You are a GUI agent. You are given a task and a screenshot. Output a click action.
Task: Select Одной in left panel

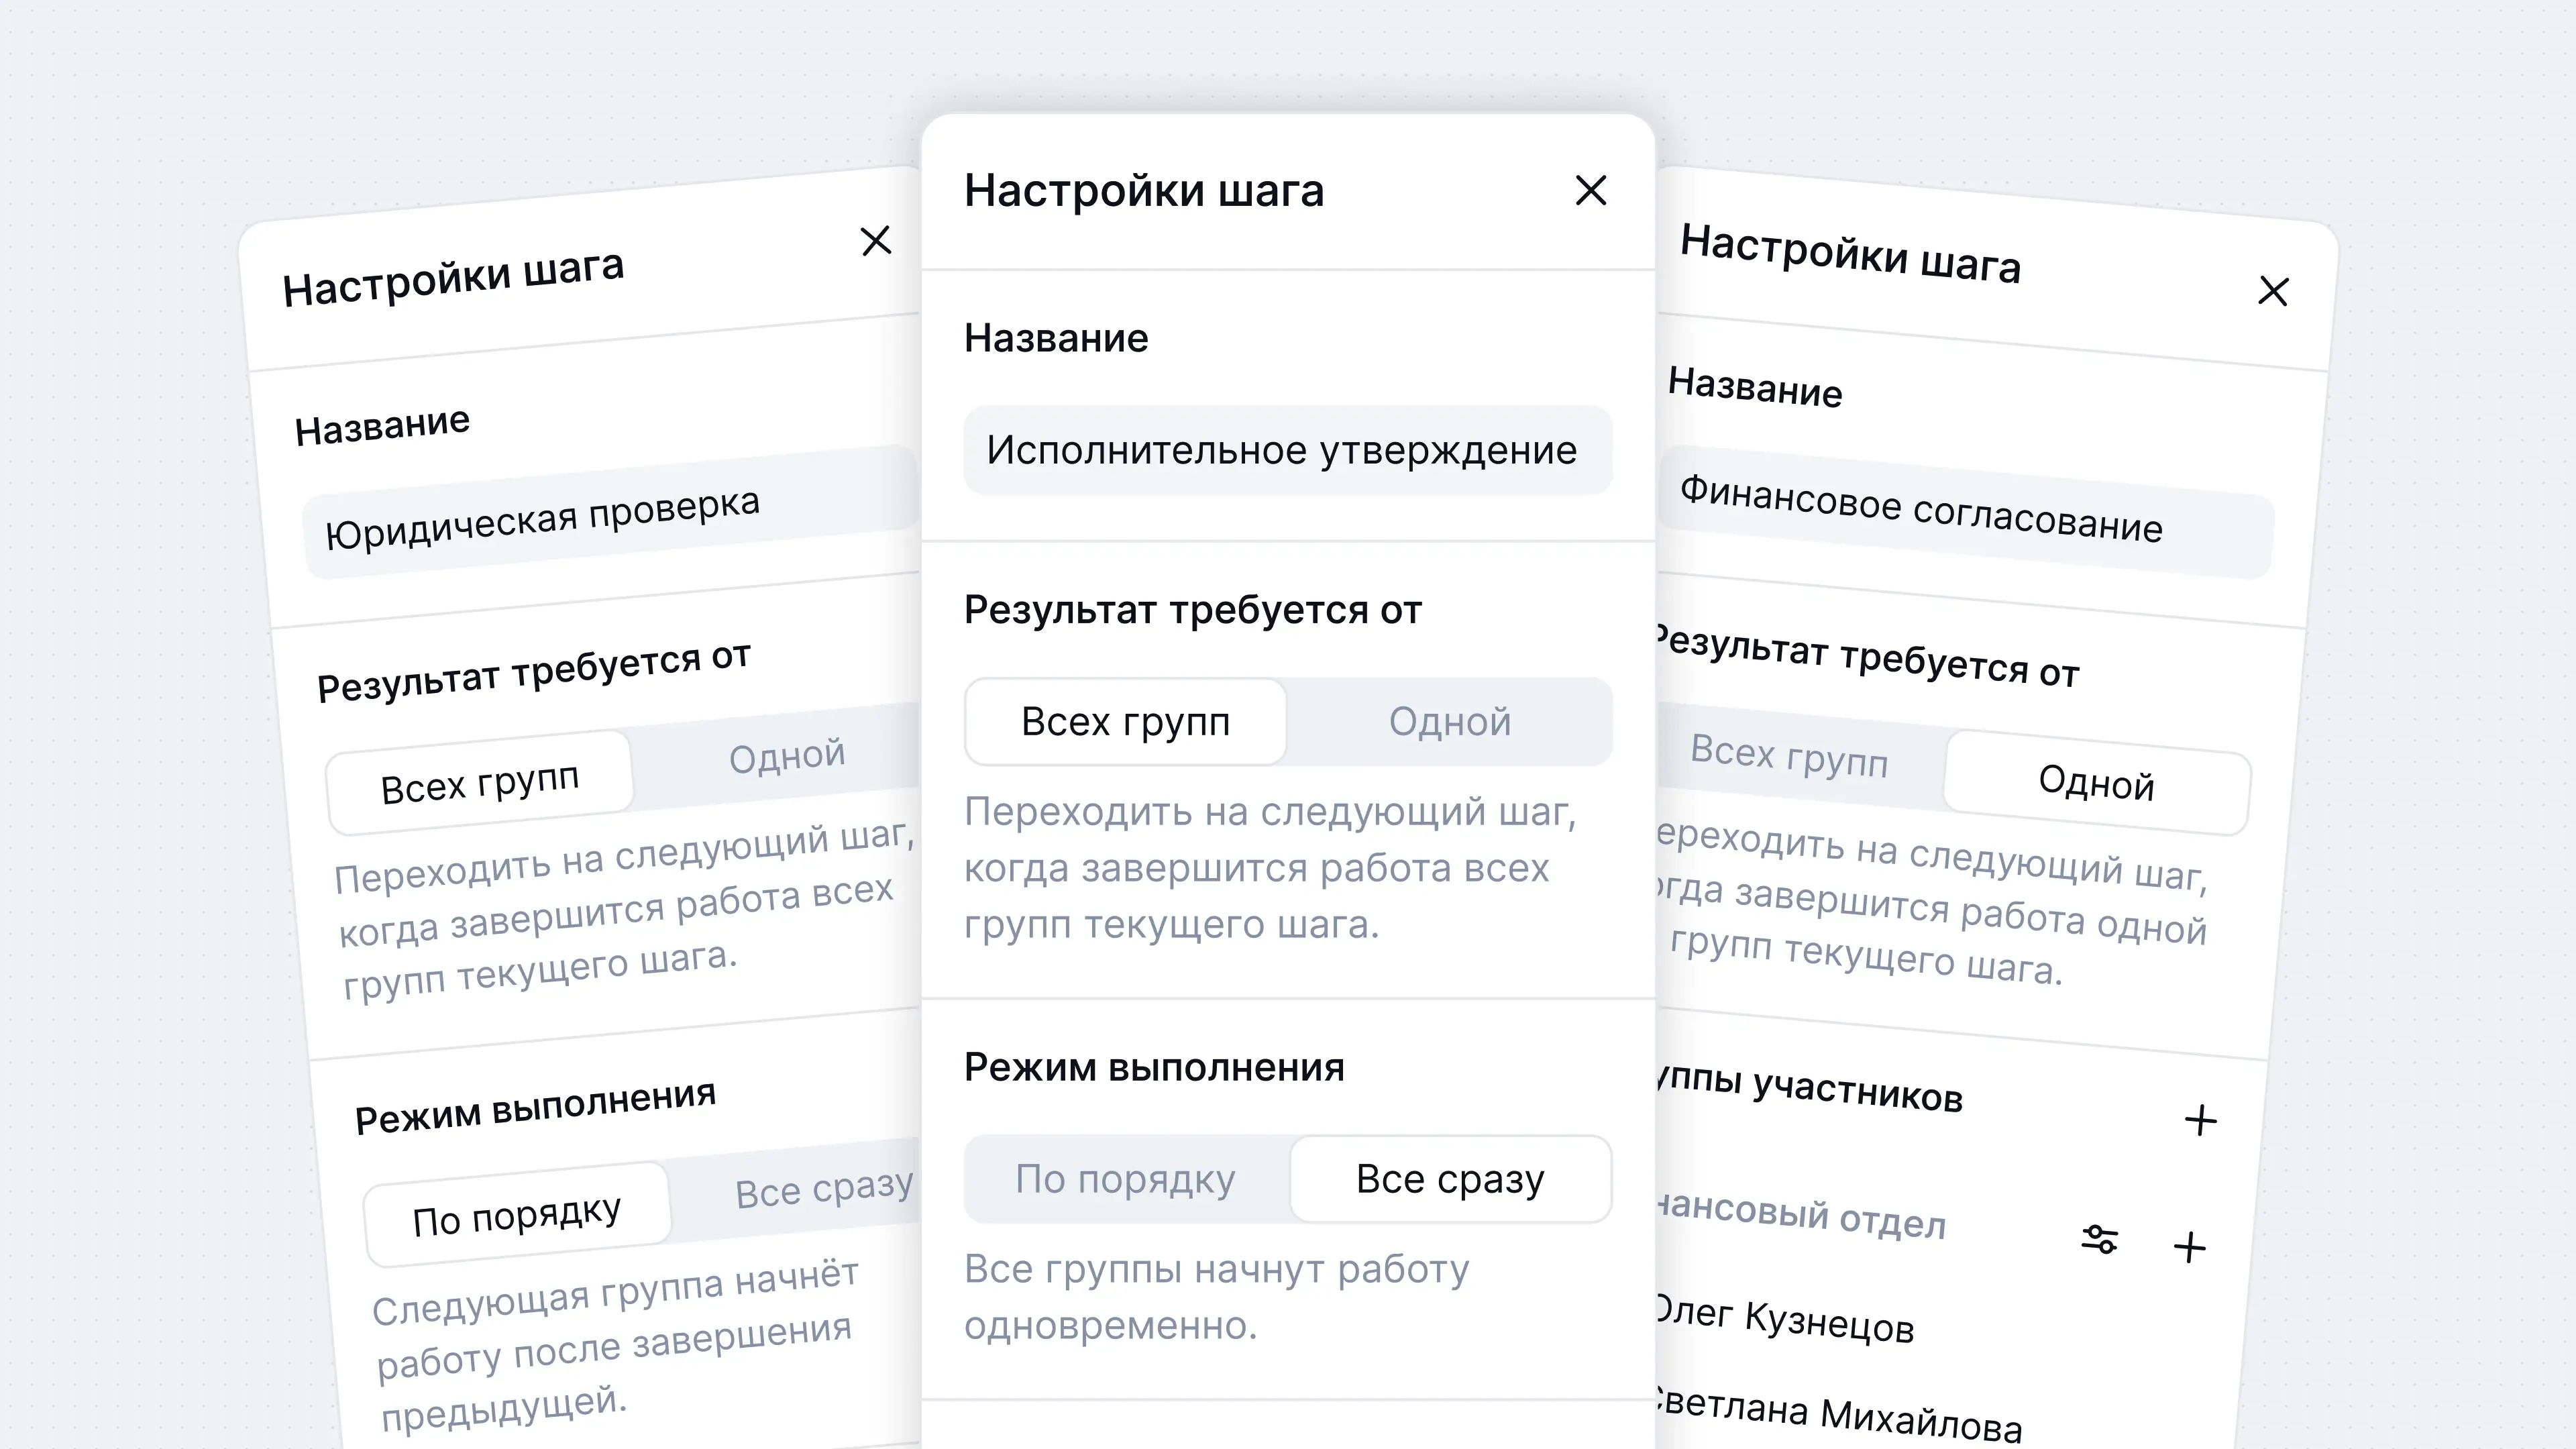tap(786, 756)
